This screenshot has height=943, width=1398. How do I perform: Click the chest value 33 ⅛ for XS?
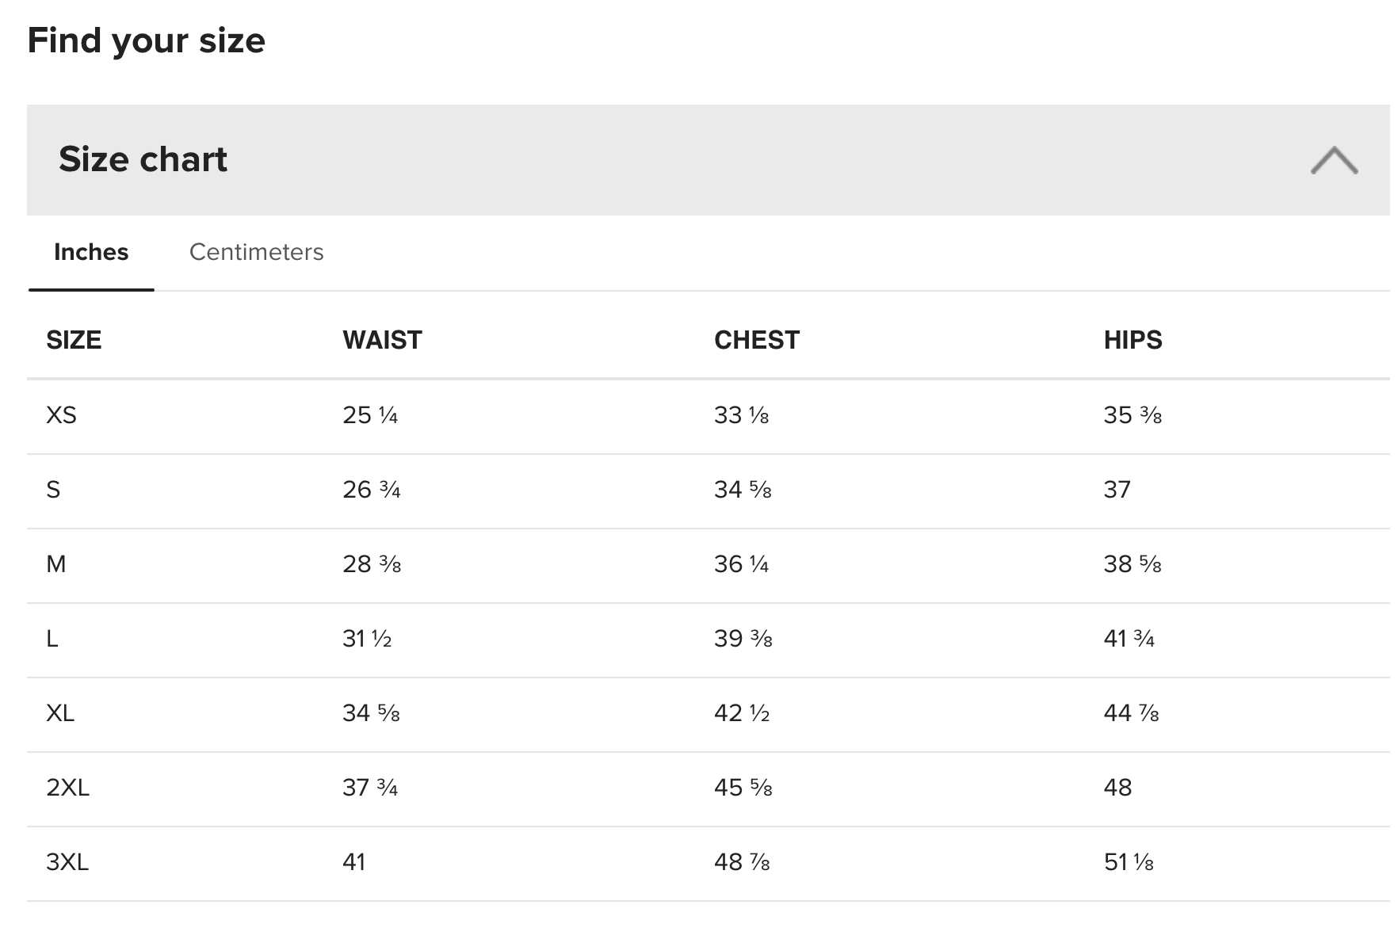(x=742, y=415)
